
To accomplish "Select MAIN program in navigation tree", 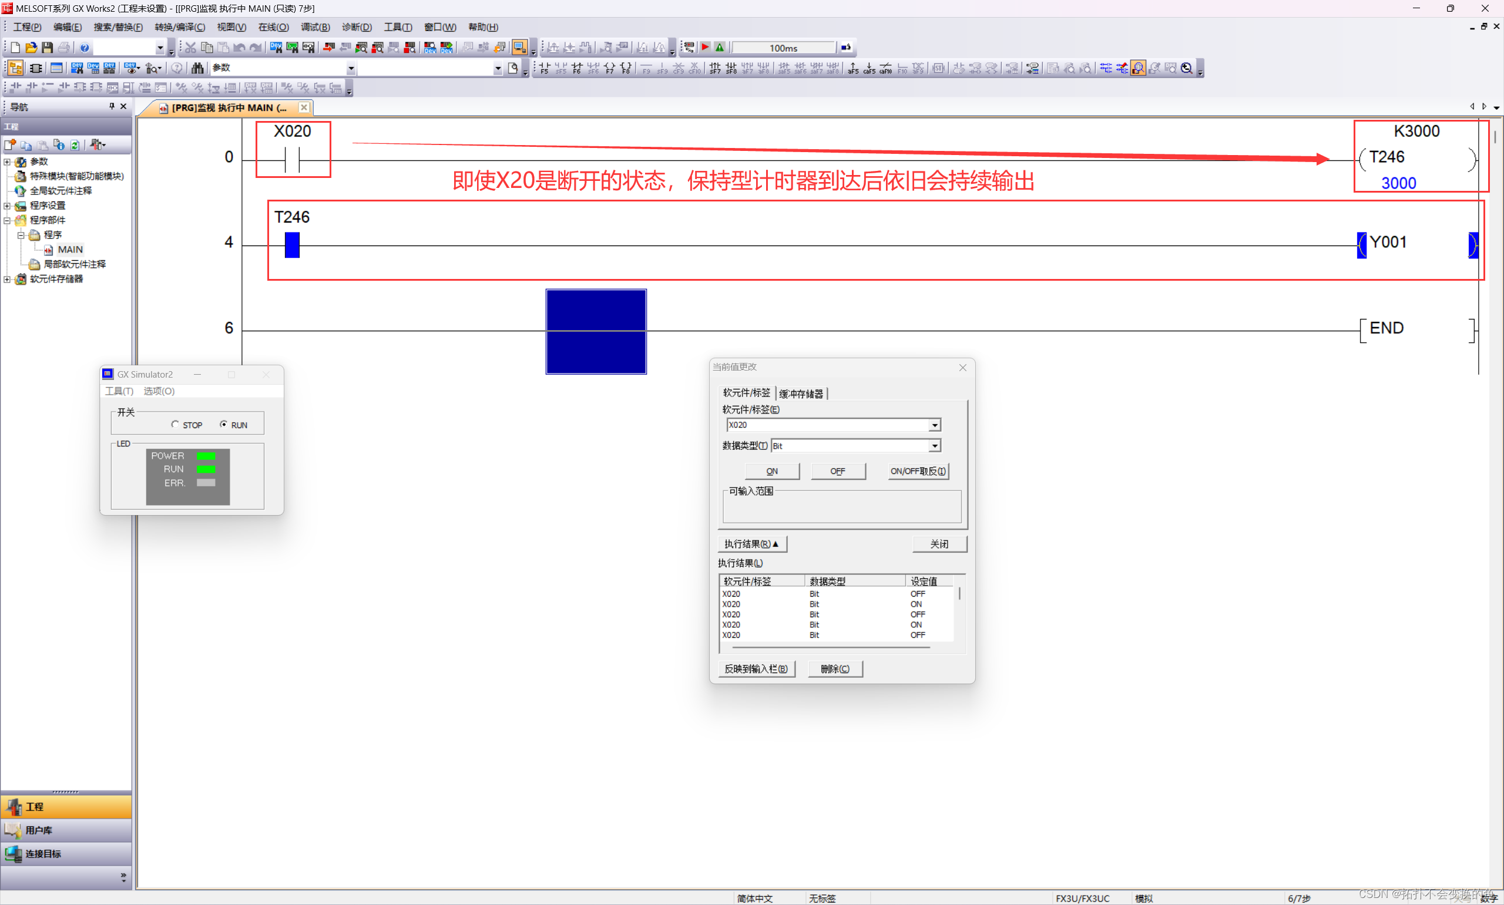I will click(69, 250).
